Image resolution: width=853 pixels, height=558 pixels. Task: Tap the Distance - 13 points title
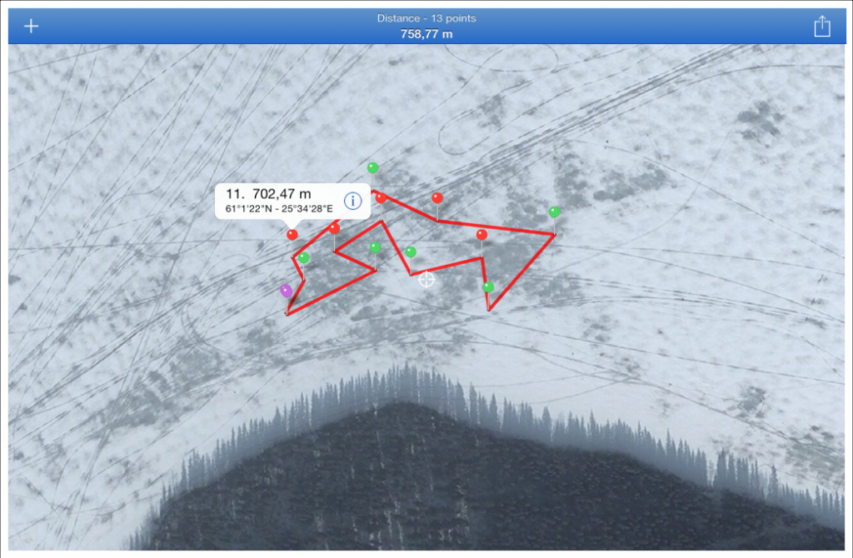coord(426,18)
